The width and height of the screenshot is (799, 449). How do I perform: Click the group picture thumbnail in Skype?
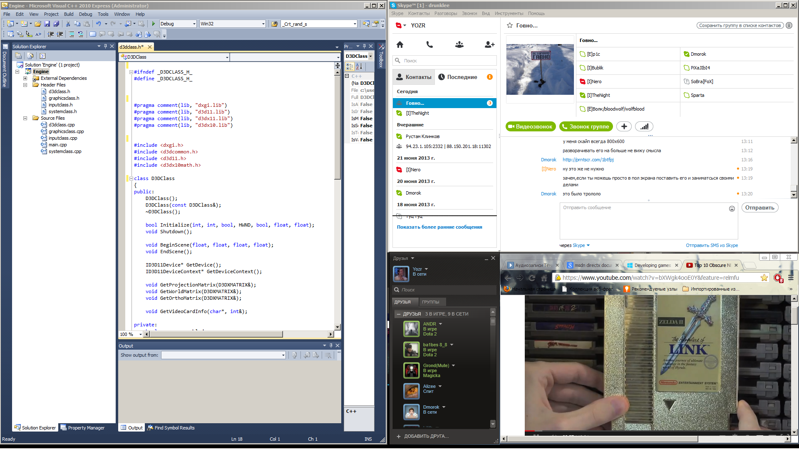tap(540, 69)
